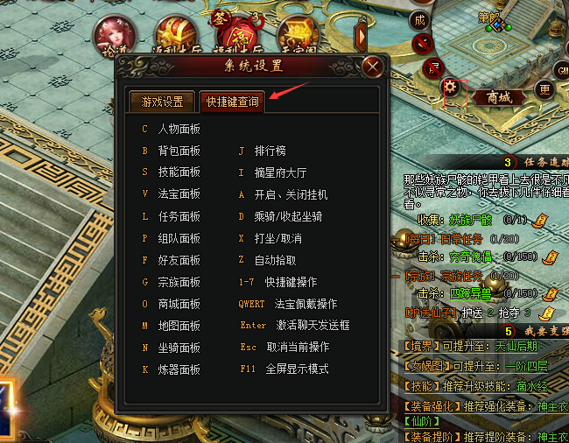This screenshot has height=443, width=569.
Task: Click the scroll icon beside 四蹄异兽 quest
Action: tap(551, 293)
